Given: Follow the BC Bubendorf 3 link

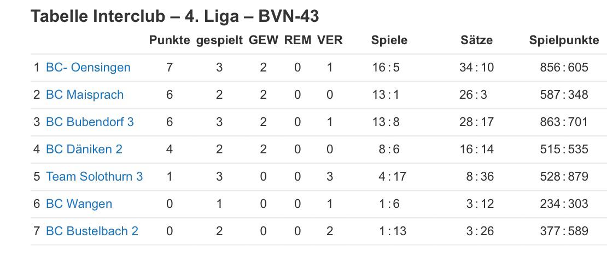Looking at the screenshot, I should [x=90, y=122].
